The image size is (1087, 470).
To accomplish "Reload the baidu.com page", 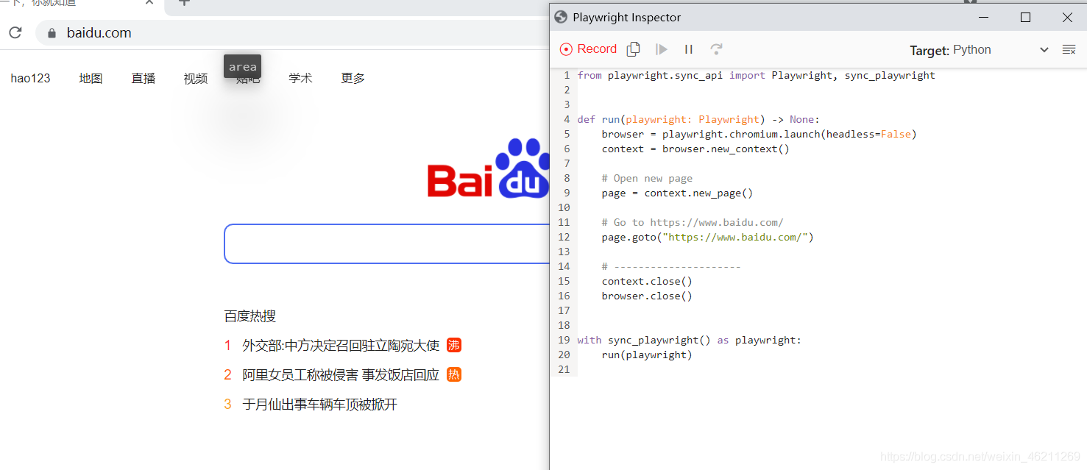I will point(15,32).
